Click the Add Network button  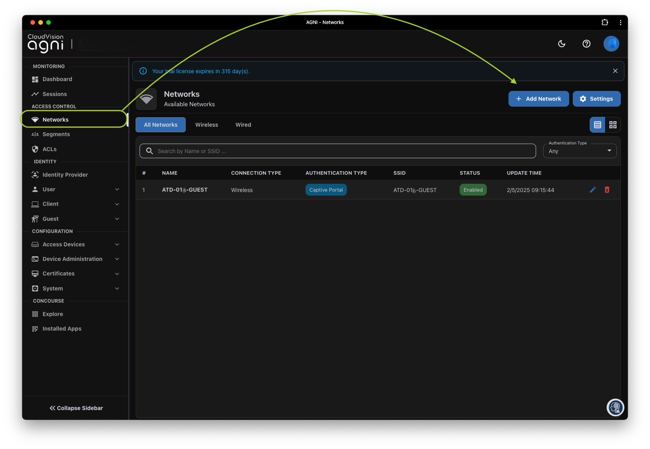point(538,99)
